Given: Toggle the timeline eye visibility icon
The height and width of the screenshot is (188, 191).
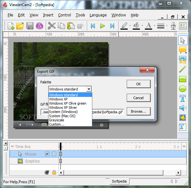Looking at the screenshot, I should point(47,173).
